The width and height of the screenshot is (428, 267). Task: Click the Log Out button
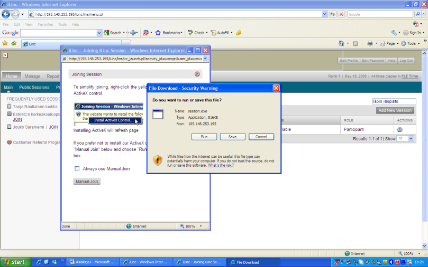tap(406, 61)
